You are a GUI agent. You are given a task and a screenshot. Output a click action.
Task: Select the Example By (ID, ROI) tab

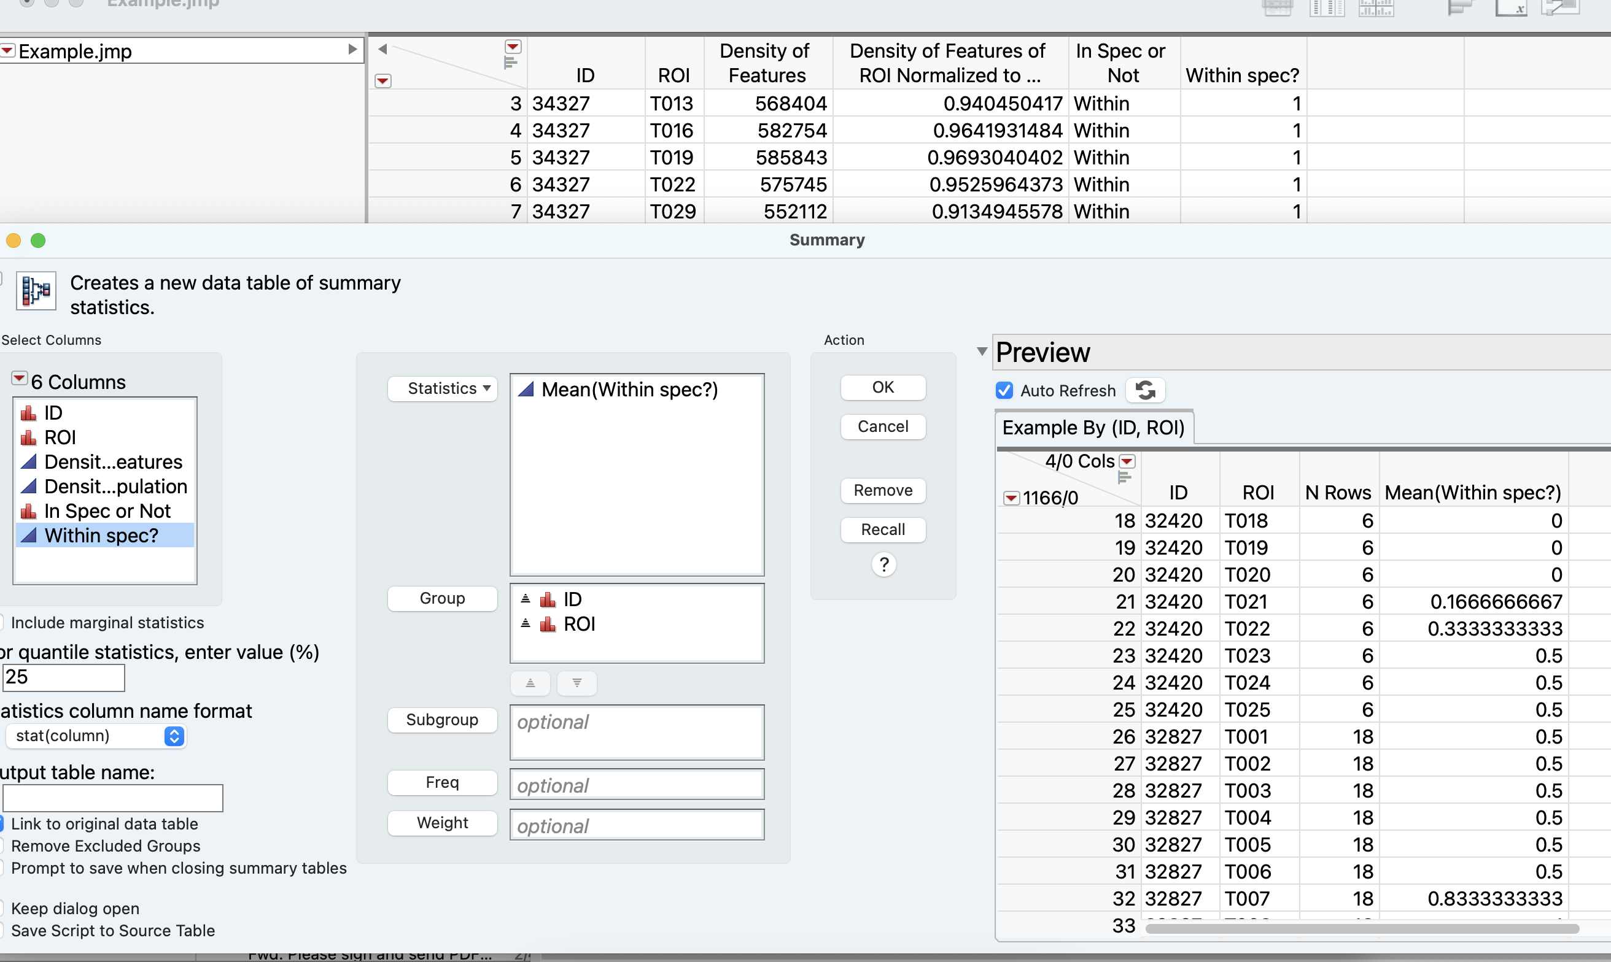pos(1093,427)
